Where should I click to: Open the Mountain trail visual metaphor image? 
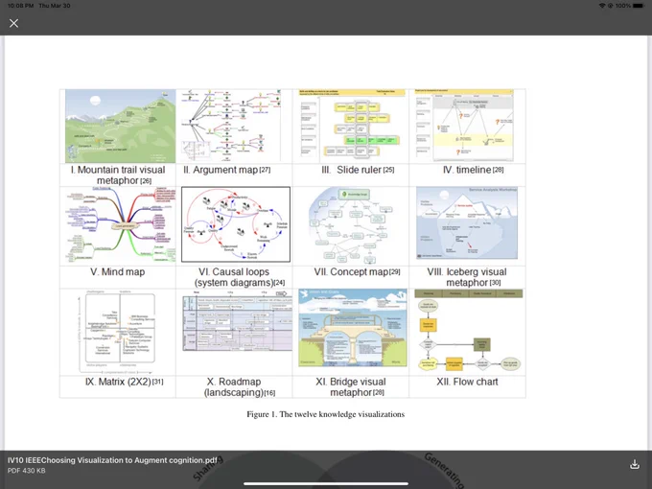pyautogui.click(x=120, y=126)
